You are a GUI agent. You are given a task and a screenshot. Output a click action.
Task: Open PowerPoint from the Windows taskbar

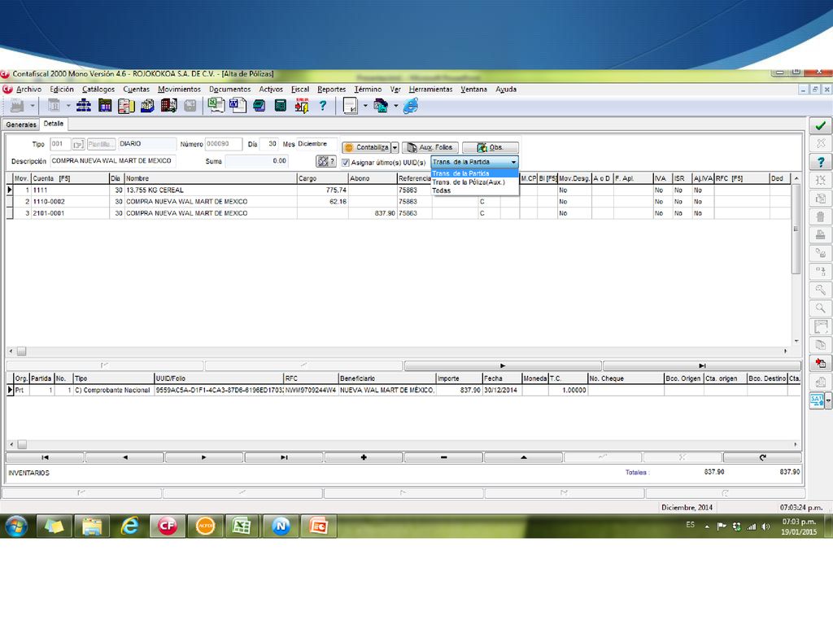(318, 526)
